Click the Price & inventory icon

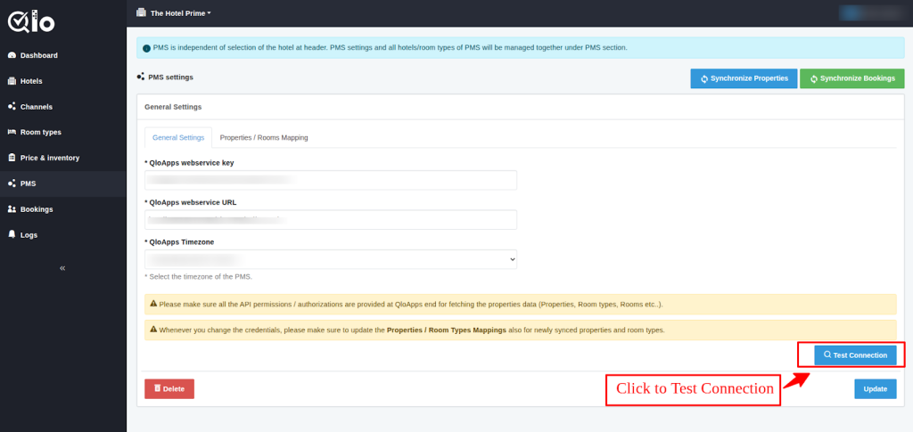point(12,158)
